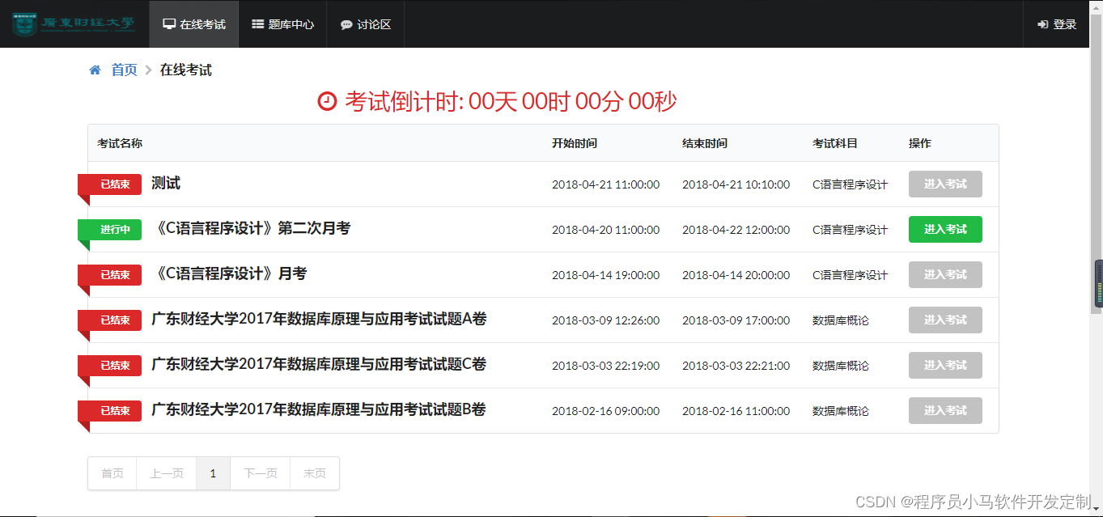The height and width of the screenshot is (517, 1103).
Task: Click 进入考试 on the 数据库原理 A卷 row
Action: [944, 320]
